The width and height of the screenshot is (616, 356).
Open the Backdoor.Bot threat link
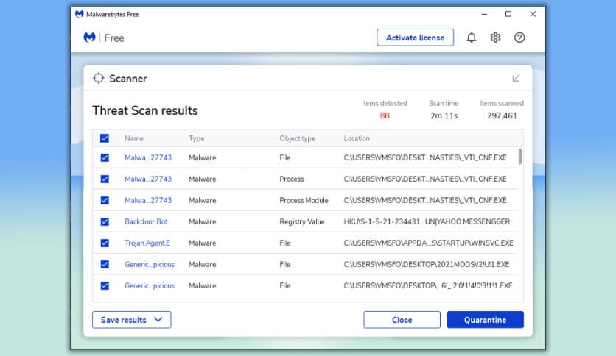point(146,221)
